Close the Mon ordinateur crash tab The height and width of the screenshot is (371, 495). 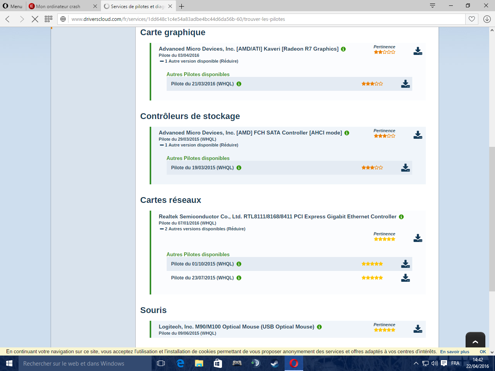[95, 6]
